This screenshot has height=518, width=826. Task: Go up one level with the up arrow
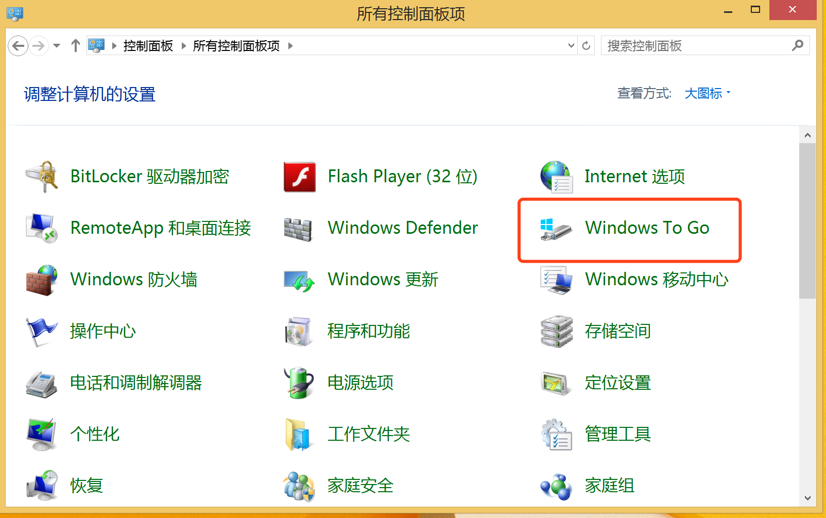tap(76, 46)
